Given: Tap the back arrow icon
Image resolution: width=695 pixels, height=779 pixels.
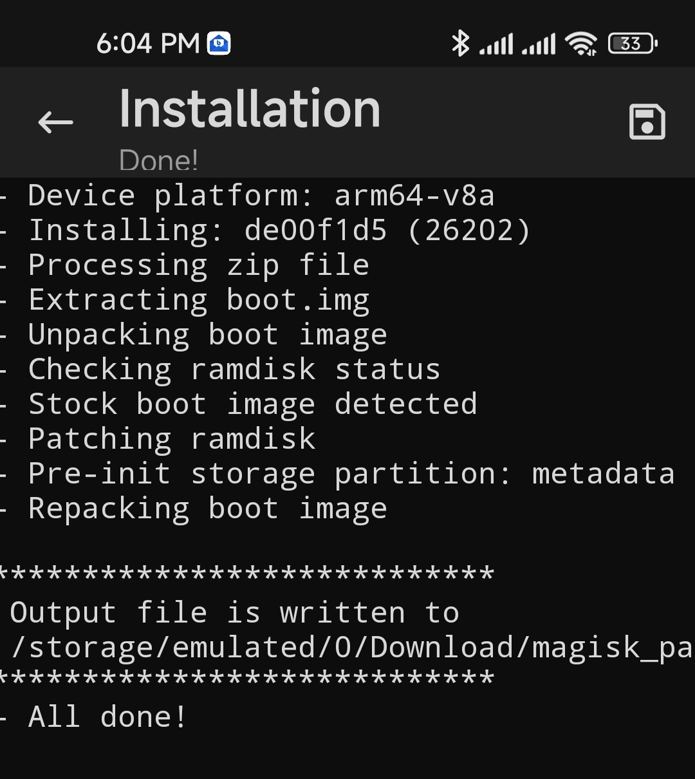Looking at the screenshot, I should pyautogui.click(x=55, y=122).
